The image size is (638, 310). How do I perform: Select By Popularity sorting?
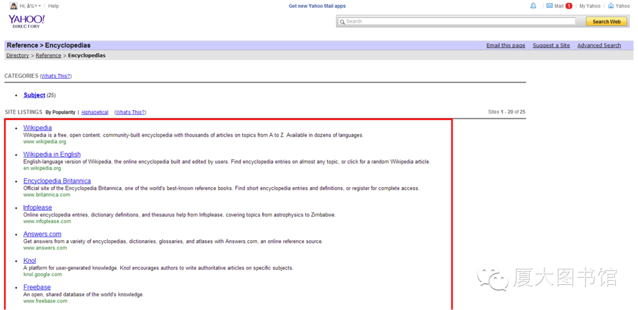click(x=60, y=112)
